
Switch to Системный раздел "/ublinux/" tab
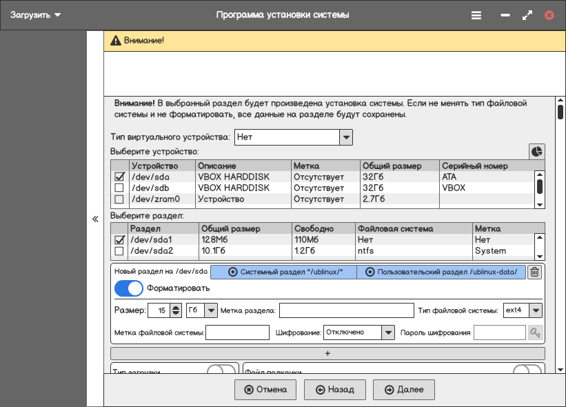(x=283, y=272)
